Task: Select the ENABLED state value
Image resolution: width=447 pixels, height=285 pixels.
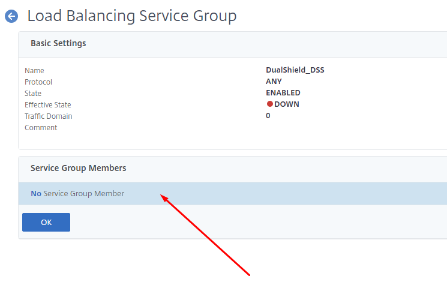Action: coord(283,93)
